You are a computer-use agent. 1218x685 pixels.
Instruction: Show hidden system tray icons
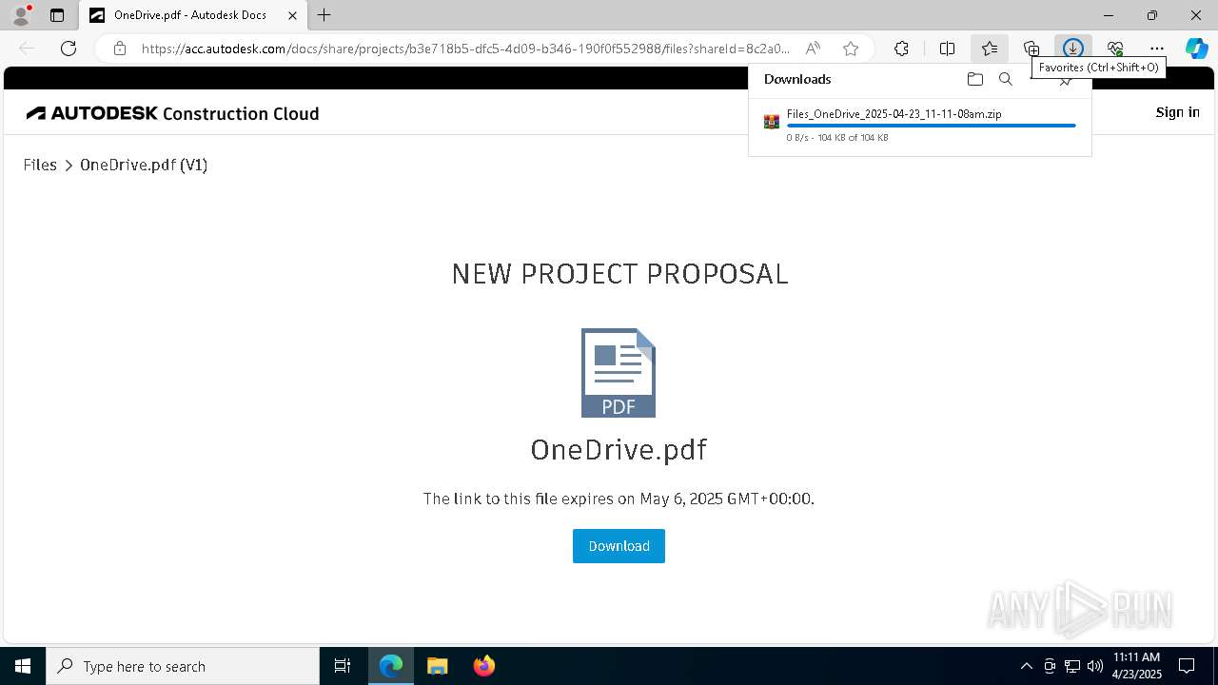1026,666
